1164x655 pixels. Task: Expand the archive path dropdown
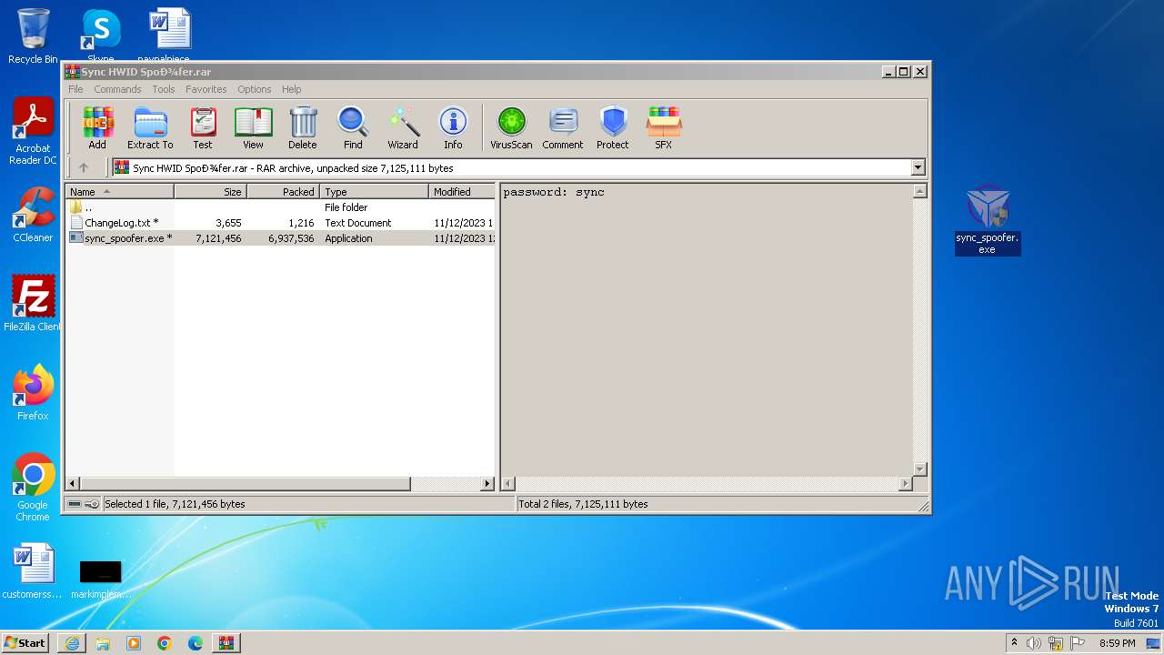(918, 167)
